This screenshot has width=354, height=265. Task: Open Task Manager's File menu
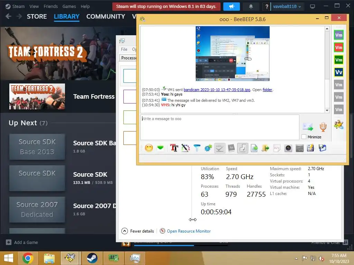point(124,49)
